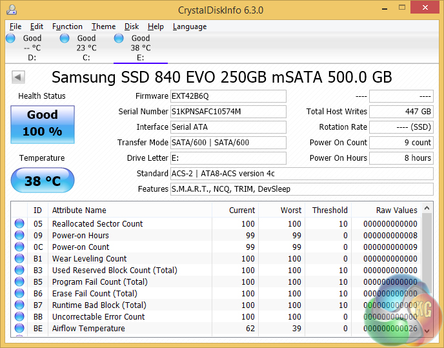Open the Function menu
The image size is (444, 348).
(67, 26)
